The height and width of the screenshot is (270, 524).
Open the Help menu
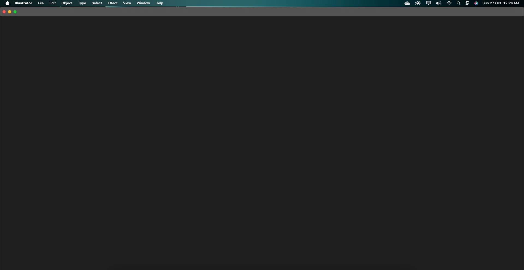coord(159,3)
